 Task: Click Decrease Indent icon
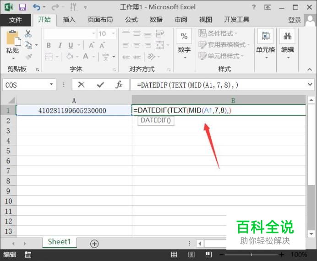[126, 57]
